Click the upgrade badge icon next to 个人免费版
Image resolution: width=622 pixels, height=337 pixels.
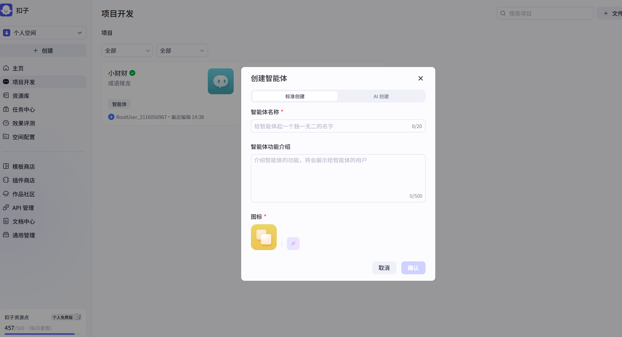coord(78,317)
